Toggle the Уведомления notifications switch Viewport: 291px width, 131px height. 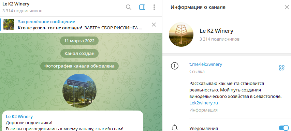(284, 128)
